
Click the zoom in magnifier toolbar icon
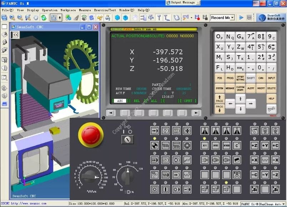[x=12, y=17]
